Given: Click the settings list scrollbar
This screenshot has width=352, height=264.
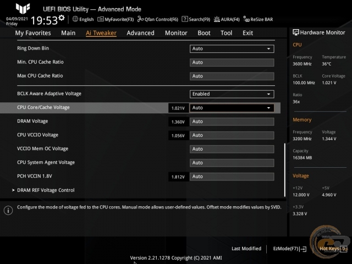Looking at the screenshot, I should coord(285,170).
